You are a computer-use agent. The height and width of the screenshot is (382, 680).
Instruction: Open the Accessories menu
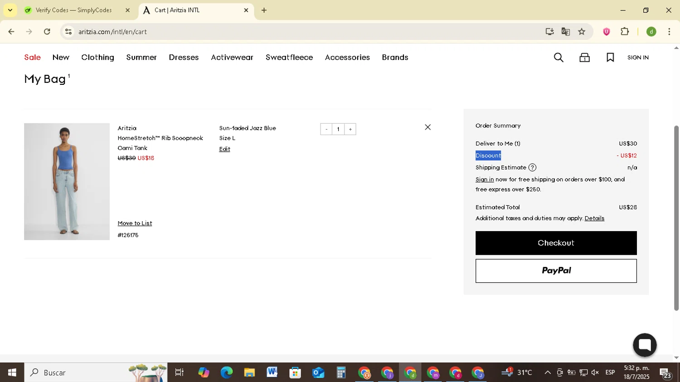(347, 58)
